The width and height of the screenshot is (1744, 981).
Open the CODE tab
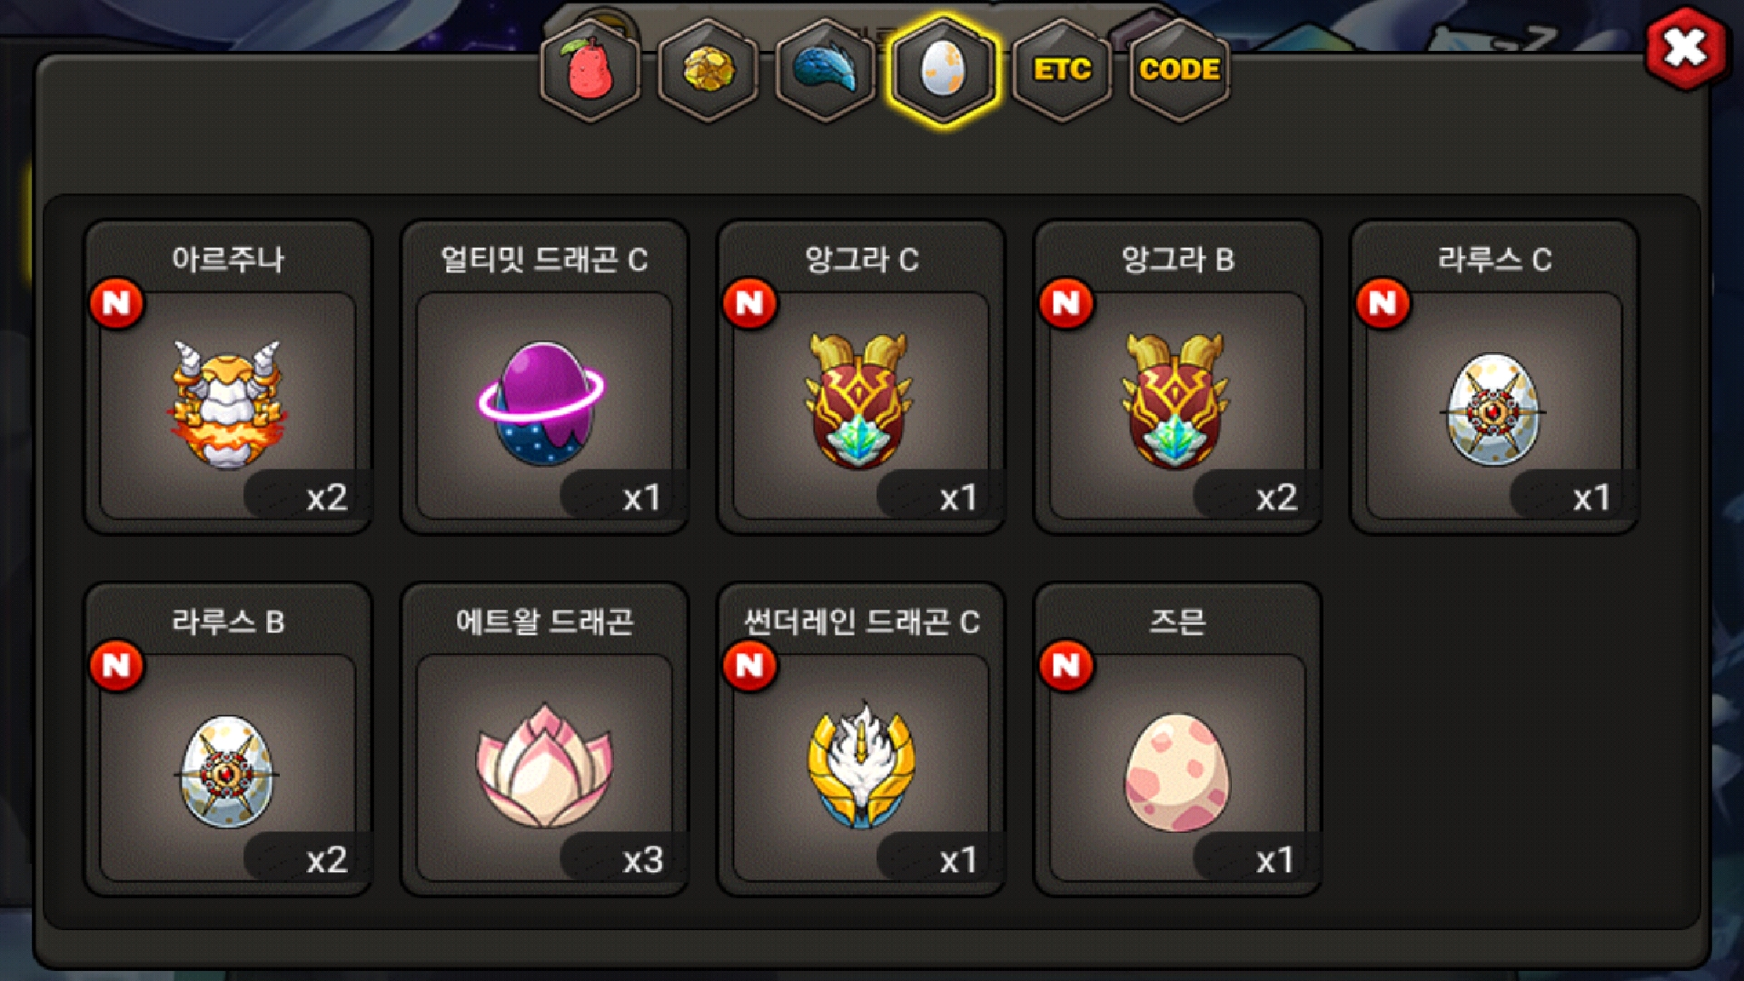1179,70
